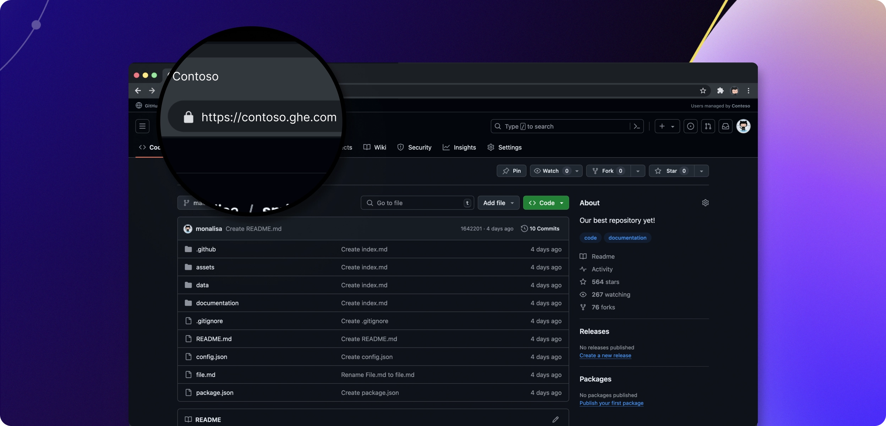This screenshot has width=886, height=426.
Task: Open About settings gear icon
Action: (x=705, y=203)
